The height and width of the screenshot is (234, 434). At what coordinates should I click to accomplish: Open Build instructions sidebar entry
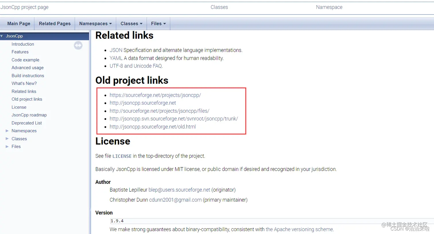[28, 76]
